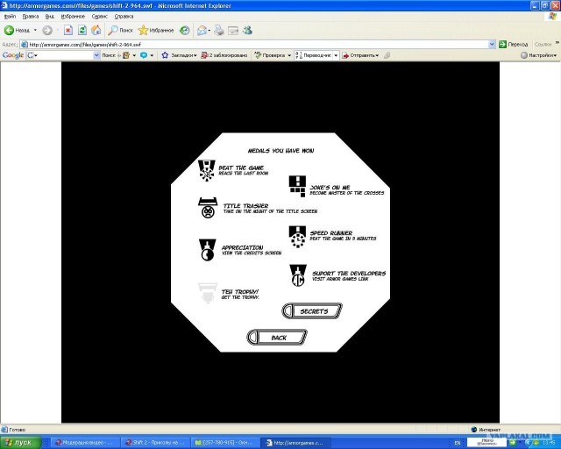The width and height of the screenshot is (561, 449).
Task: Click the faded Teh Trophy icon
Action: 208,293
